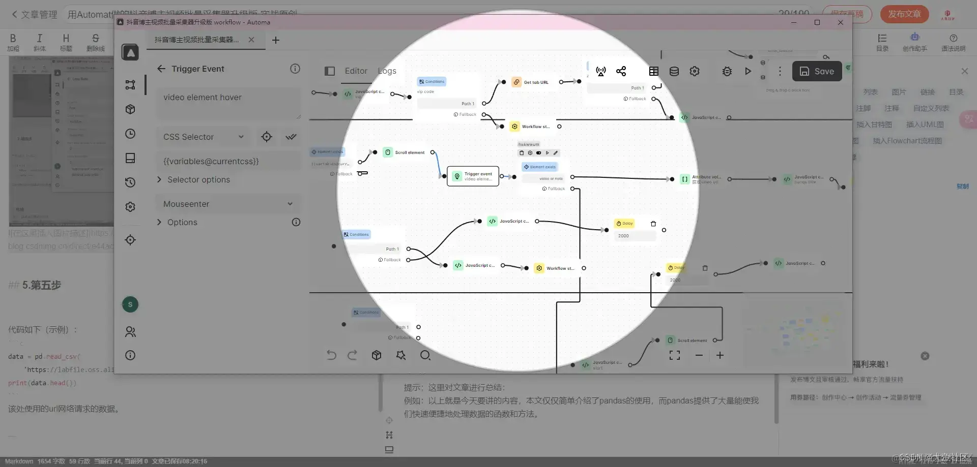The image size is (977, 467).
Task: Delete the Element exists block via trash icon
Action: tap(522, 152)
